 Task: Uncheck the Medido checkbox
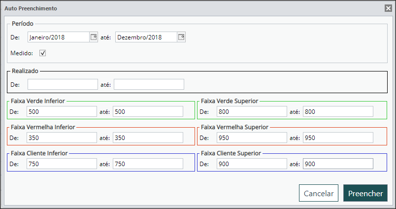(x=43, y=53)
